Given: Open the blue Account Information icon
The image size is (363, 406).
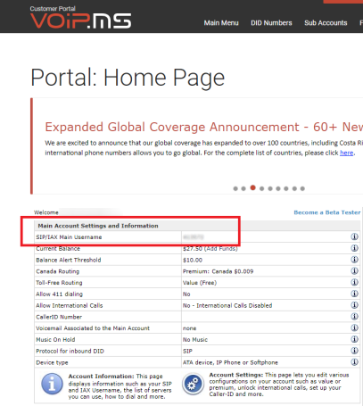Looking at the screenshot, I should [x=52, y=384].
